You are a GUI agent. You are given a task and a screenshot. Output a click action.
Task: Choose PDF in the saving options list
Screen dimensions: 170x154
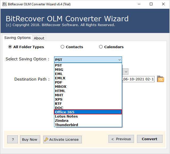point(88,82)
